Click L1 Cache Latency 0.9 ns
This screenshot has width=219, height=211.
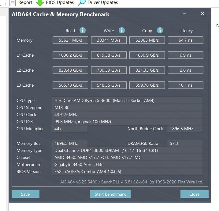tap(185, 55)
